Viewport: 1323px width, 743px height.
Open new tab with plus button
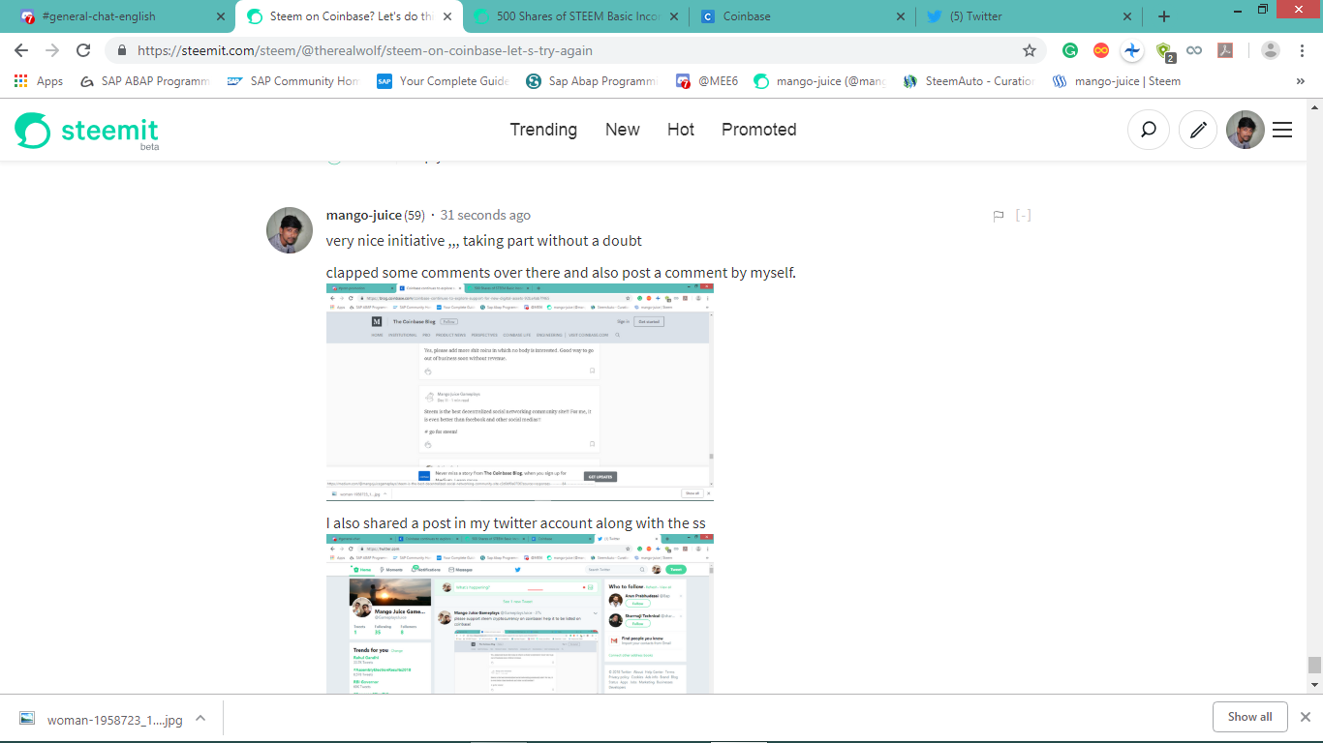click(x=1164, y=16)
